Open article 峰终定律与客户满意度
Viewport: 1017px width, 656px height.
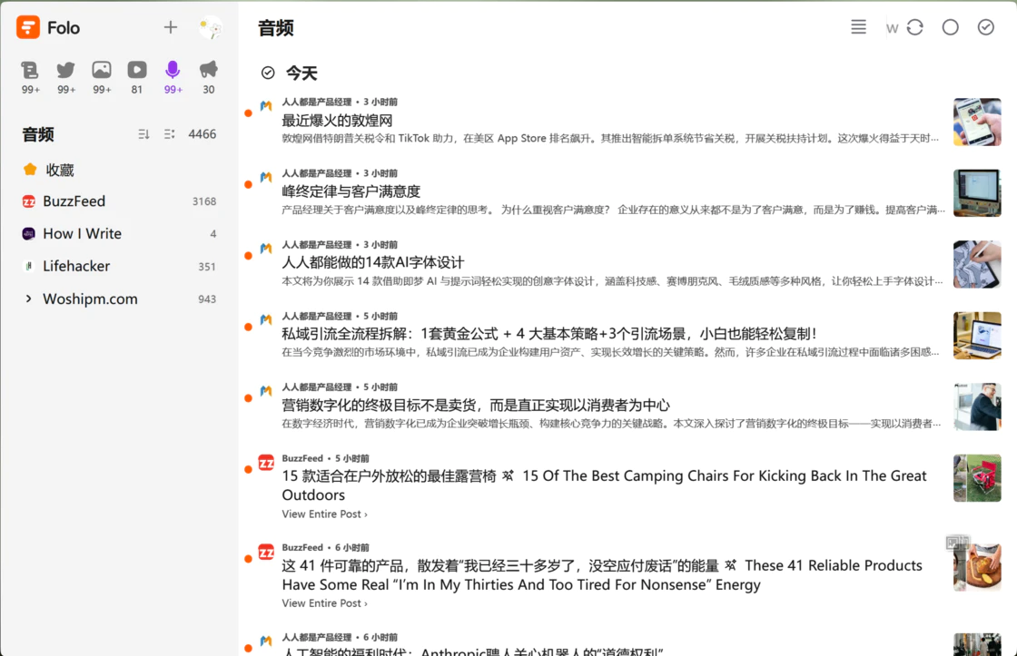351,191
